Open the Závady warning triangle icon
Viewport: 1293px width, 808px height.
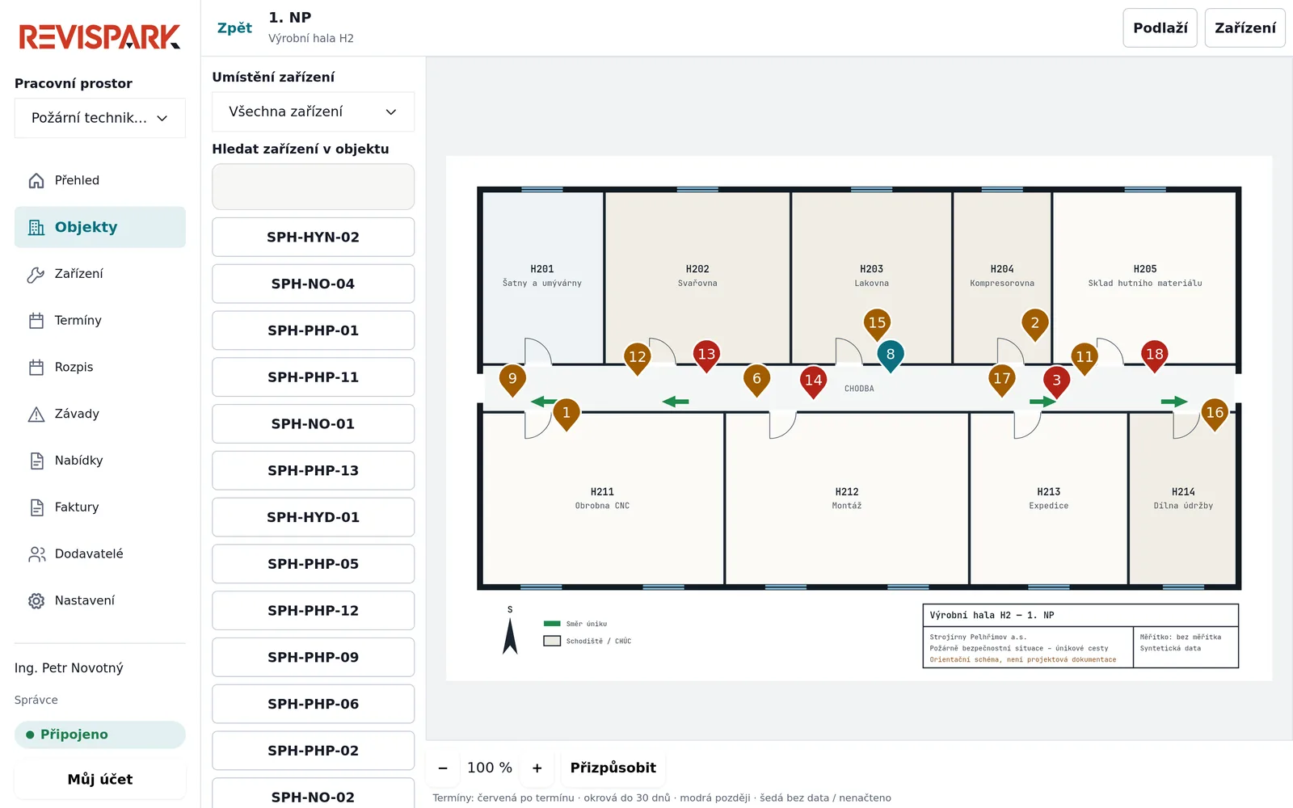point(36,415)
